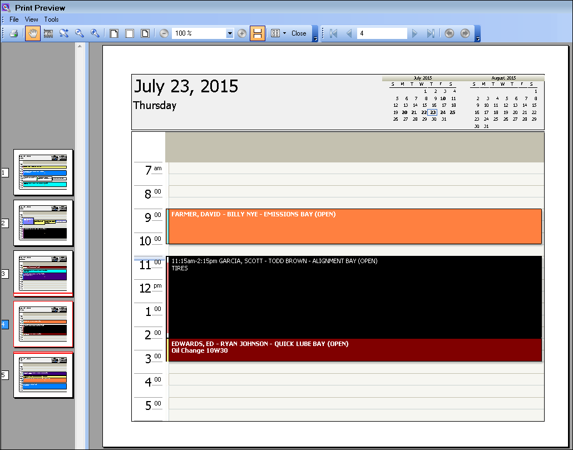Click the Zoom Out magnifier icon

pos(79,33)
